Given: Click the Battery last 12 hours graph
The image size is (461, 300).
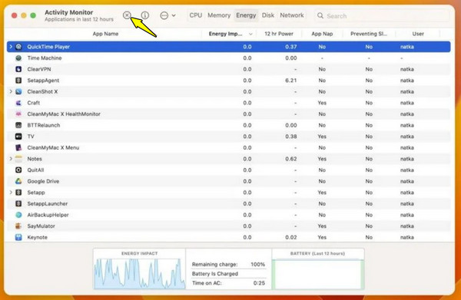Looking at the screenshot, I should click(317, 274).
